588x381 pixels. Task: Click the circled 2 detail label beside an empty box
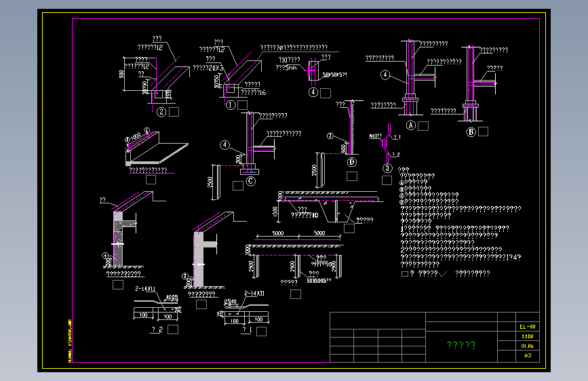[161, 112]
